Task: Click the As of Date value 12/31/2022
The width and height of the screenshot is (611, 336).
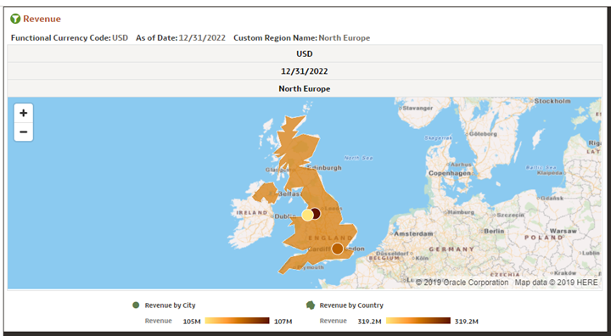Action: click(202, 38)
